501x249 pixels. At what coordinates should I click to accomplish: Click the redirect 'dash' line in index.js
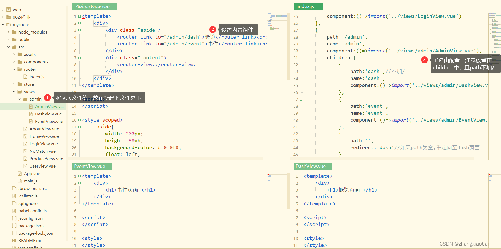pos(415,148)
